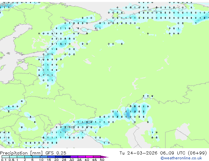Click the '20' legend scale value

(x=56, y=160)
